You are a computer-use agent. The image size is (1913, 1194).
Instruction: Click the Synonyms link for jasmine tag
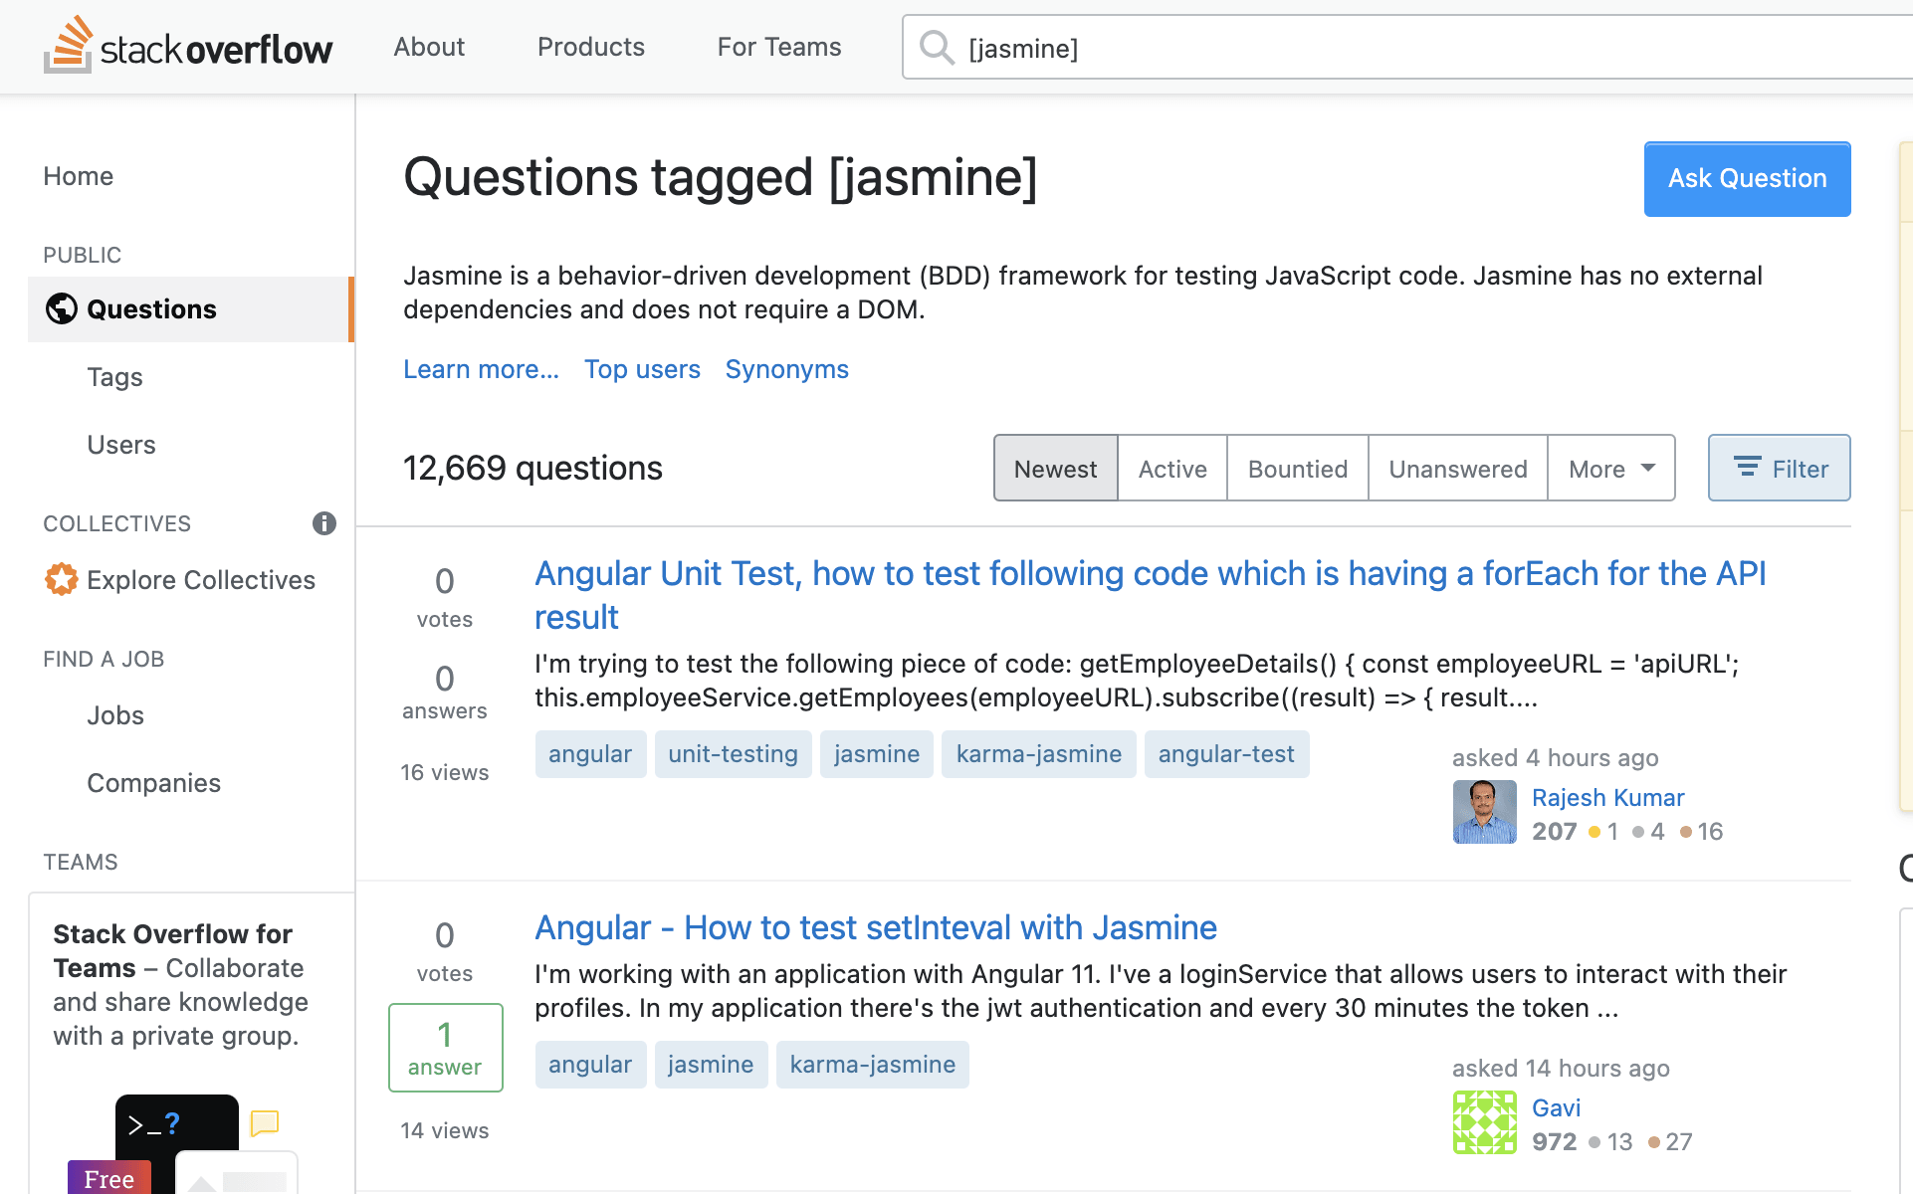[786, 369]
